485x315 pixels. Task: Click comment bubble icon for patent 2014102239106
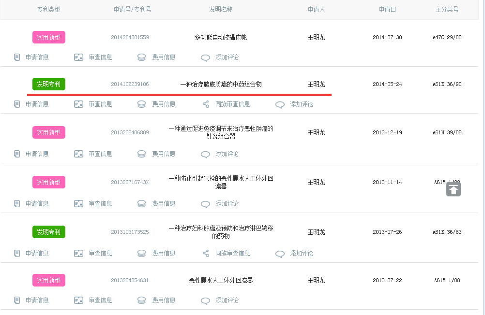click(280, 104)
